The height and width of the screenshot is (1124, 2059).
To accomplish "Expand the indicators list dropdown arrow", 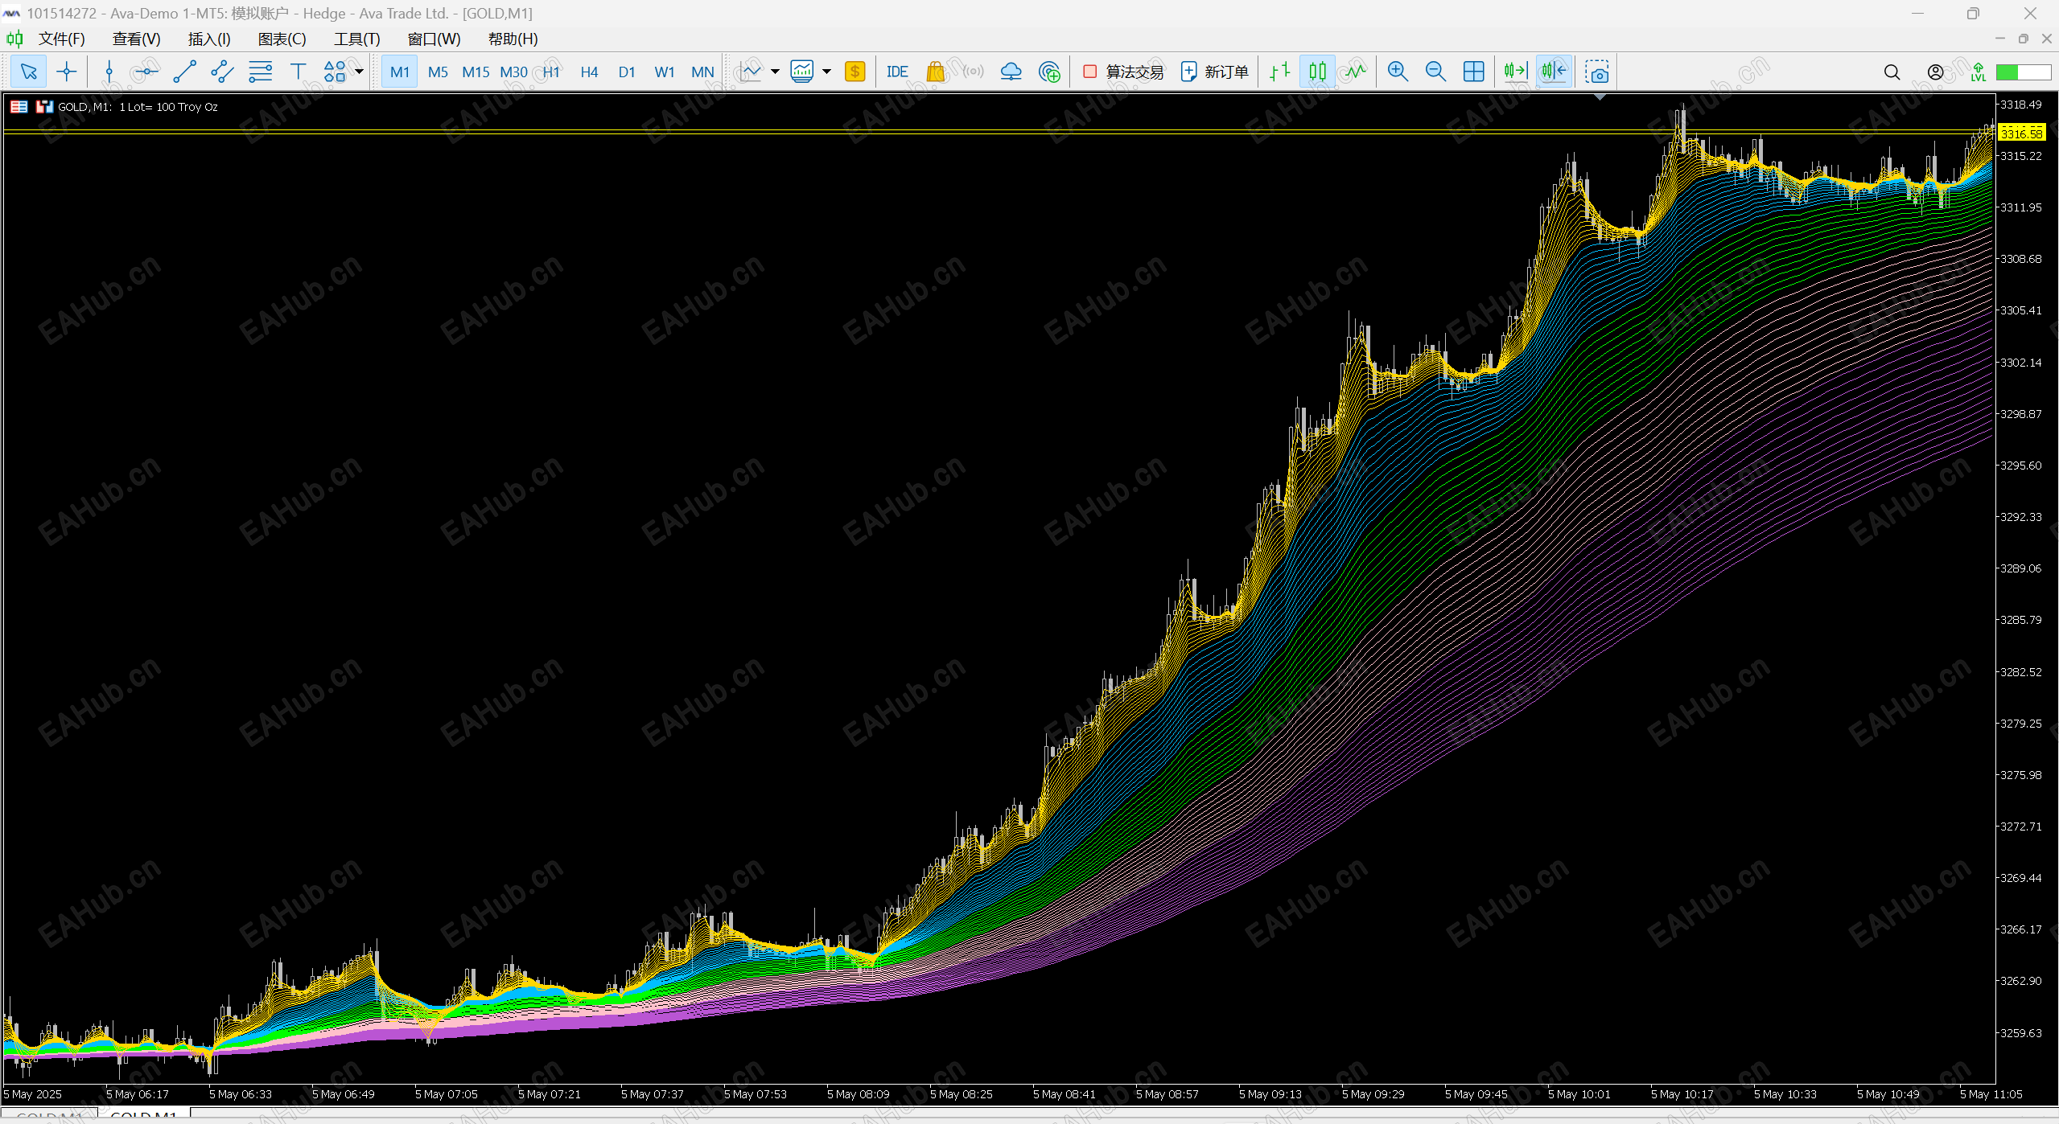I will pos(826,72).
